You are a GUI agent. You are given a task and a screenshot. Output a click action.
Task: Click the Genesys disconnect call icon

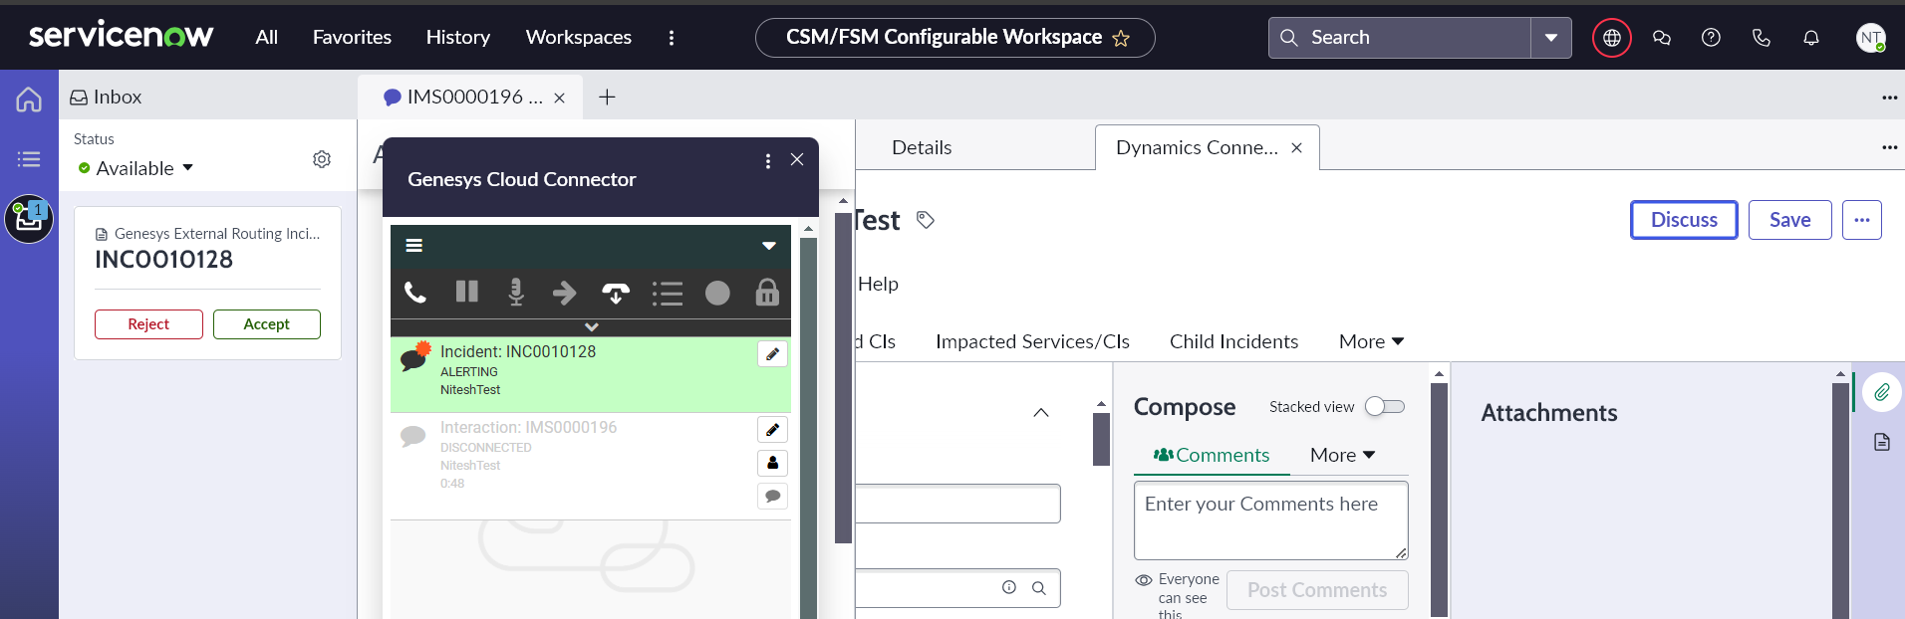[616, 293]
